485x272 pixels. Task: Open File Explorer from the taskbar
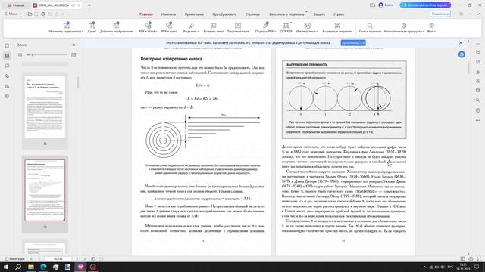point(31,267)
